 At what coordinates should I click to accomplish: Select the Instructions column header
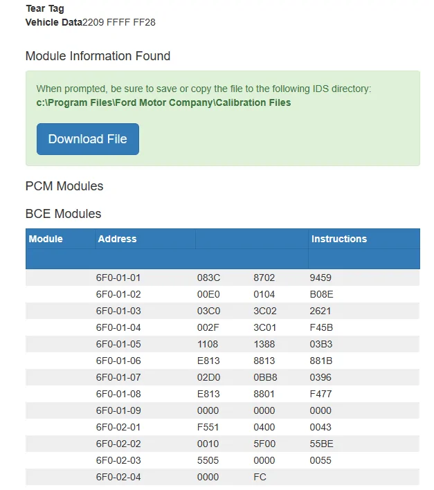tap(339, 239)
